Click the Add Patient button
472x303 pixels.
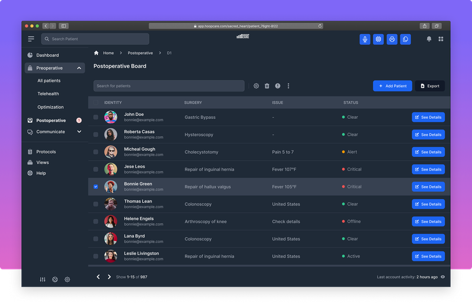click(392, 86)
